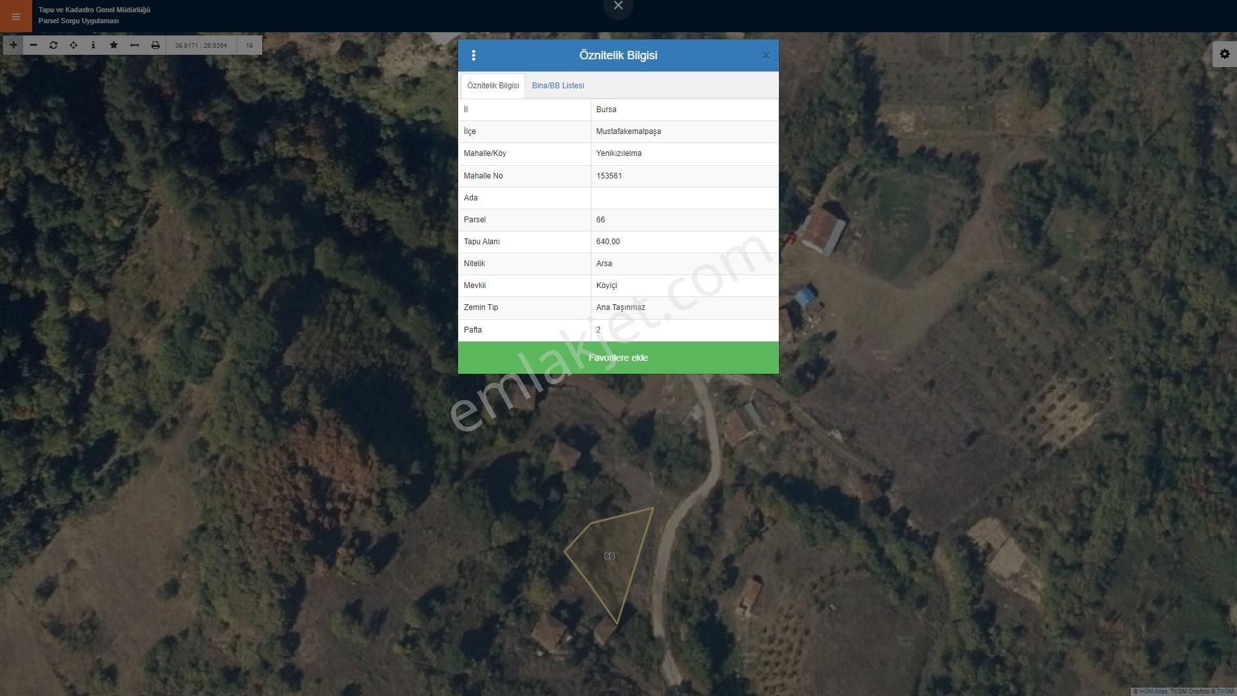1237x696 pixels.
Task: Refresh the map view
Action: 53,45
